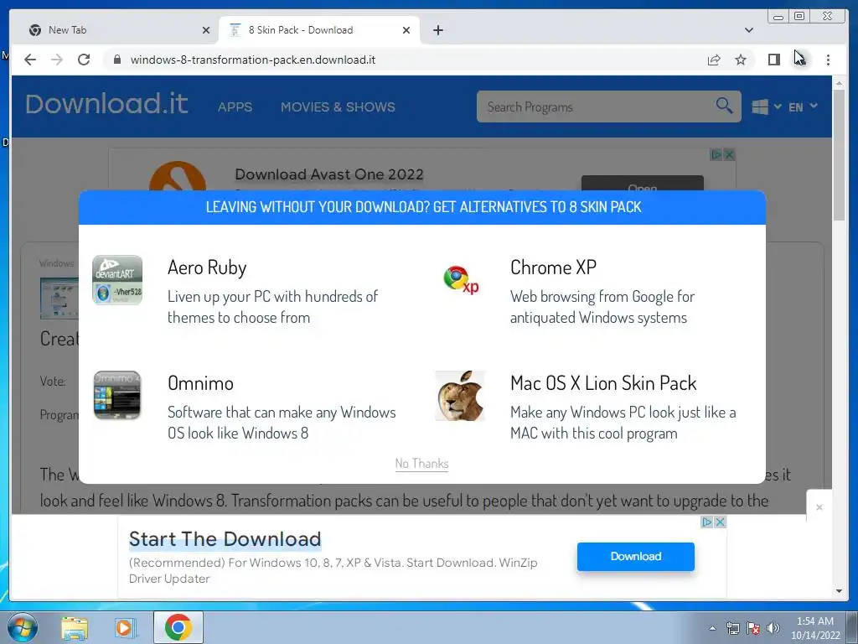Close the New Tab tab
The image size is (858, 644).
pyautogui.click(x=206, y=30)
